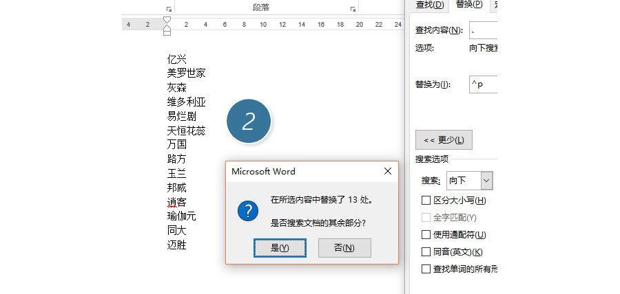Click the dialog launcher left of 段落 group

[x=169, y=9]
